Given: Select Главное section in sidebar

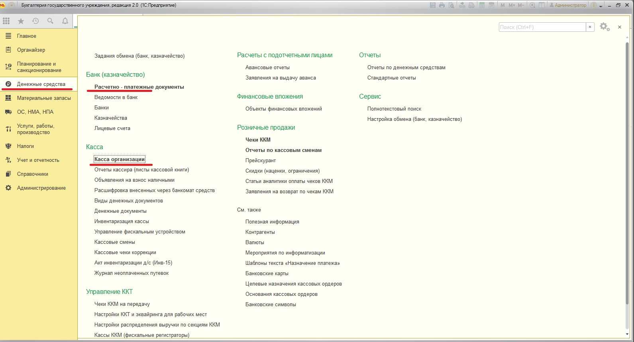Looking at the screenshot, I should coord(39,36).
